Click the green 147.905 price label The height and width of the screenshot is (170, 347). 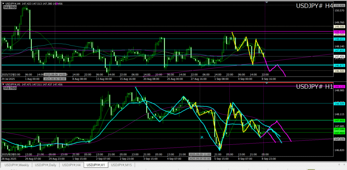[x=339, y=120]
